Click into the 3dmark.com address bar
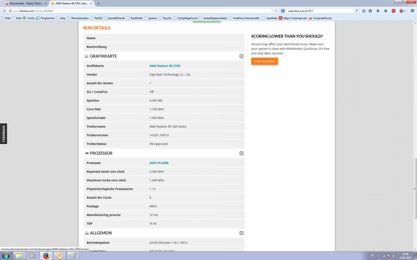Image resolution: width=417 pixels, height=260 pixels. (x=141, y=11)
